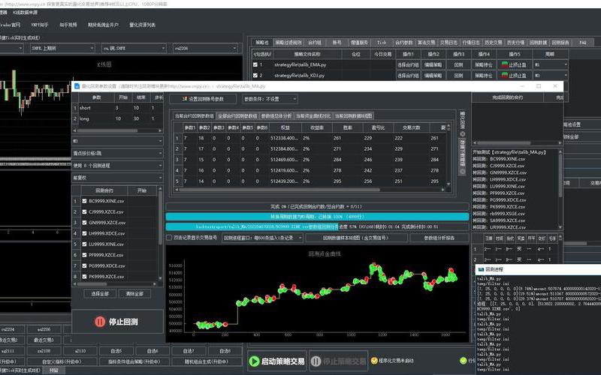This screenshot has width=601, height=375.
Task: Open 周期 dropdown in talib_EMA.py row
Action: pyautogui.click(x=551, y=64)
